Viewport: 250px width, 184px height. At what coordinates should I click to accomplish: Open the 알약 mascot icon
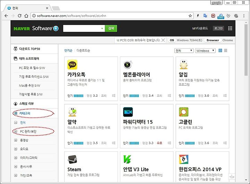click(72, 112)
